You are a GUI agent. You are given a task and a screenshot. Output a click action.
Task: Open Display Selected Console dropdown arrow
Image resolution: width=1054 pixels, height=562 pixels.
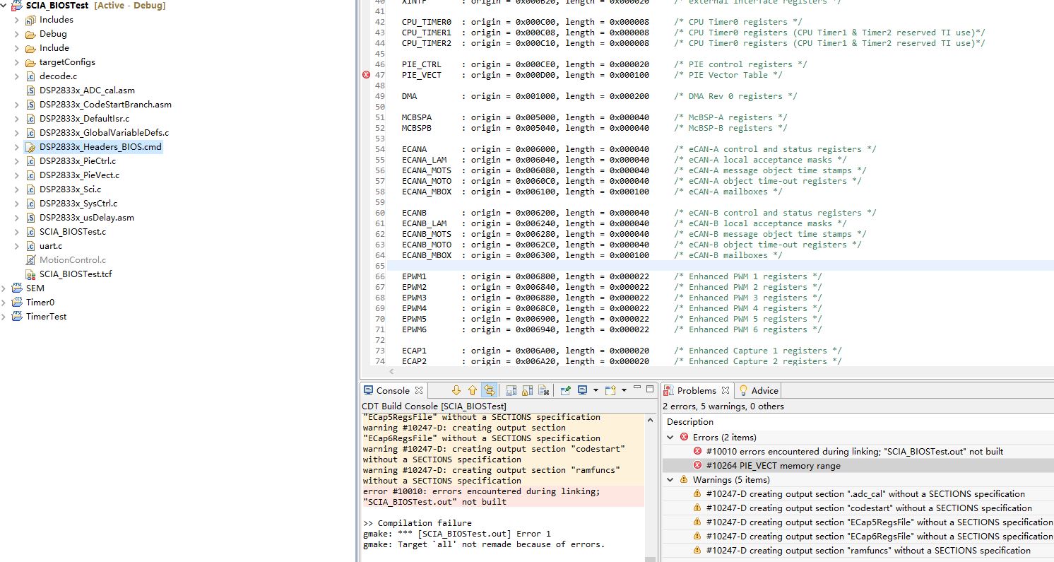click(x=596, y=390)
